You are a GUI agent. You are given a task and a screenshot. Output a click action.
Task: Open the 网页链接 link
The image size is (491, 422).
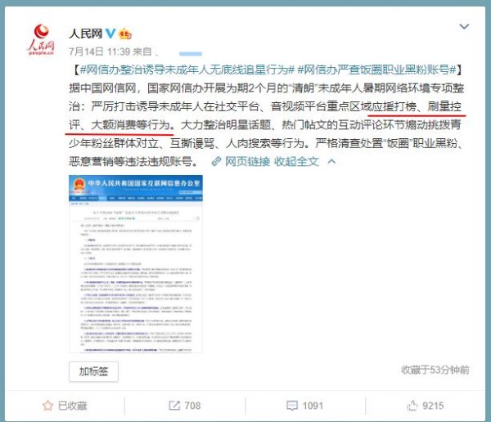[x=247, y=162]
